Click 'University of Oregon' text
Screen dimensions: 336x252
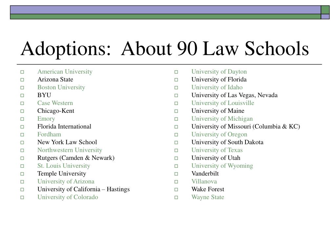[x=220, y=134]
